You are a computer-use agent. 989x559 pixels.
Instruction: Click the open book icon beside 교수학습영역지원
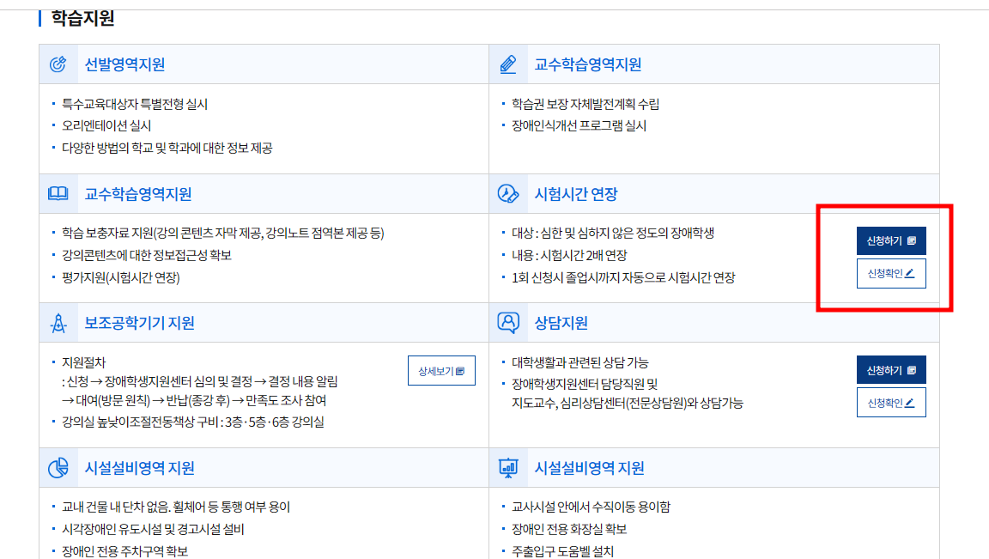coord(58,194)
